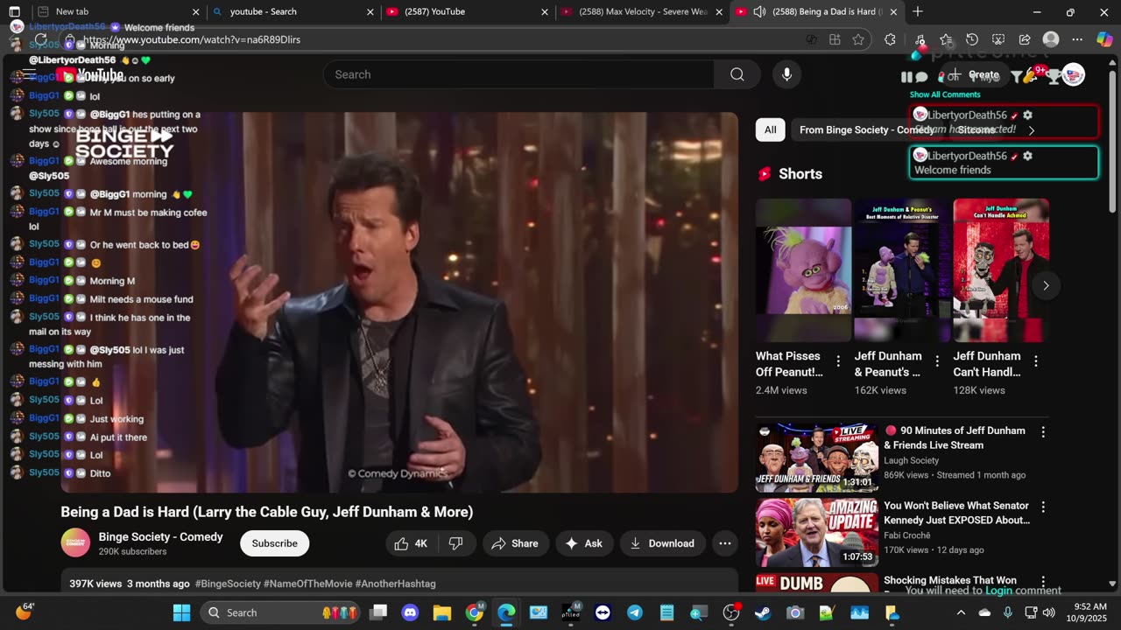The height and width of the screenshot is (630, 1121).
Task: Click Binge Society channel avatar
Action: pyautogui.click(x=75, y=543)
